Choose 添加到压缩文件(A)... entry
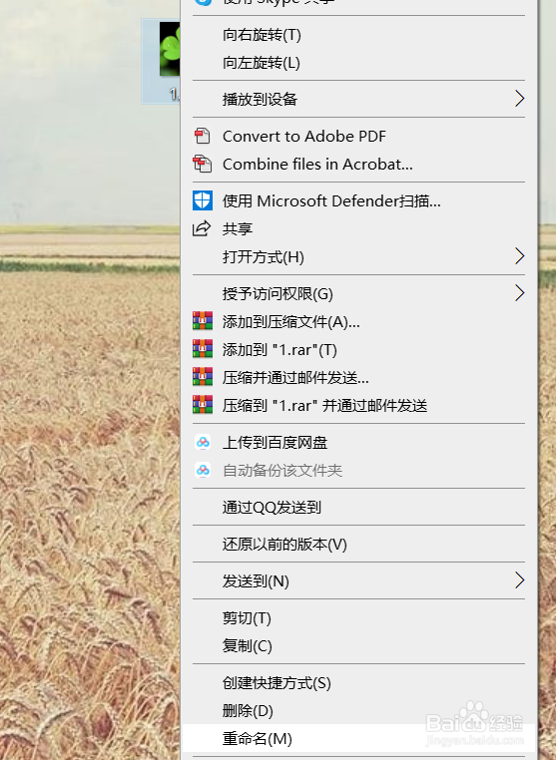The image size is (556, 760). coord(359,321)
